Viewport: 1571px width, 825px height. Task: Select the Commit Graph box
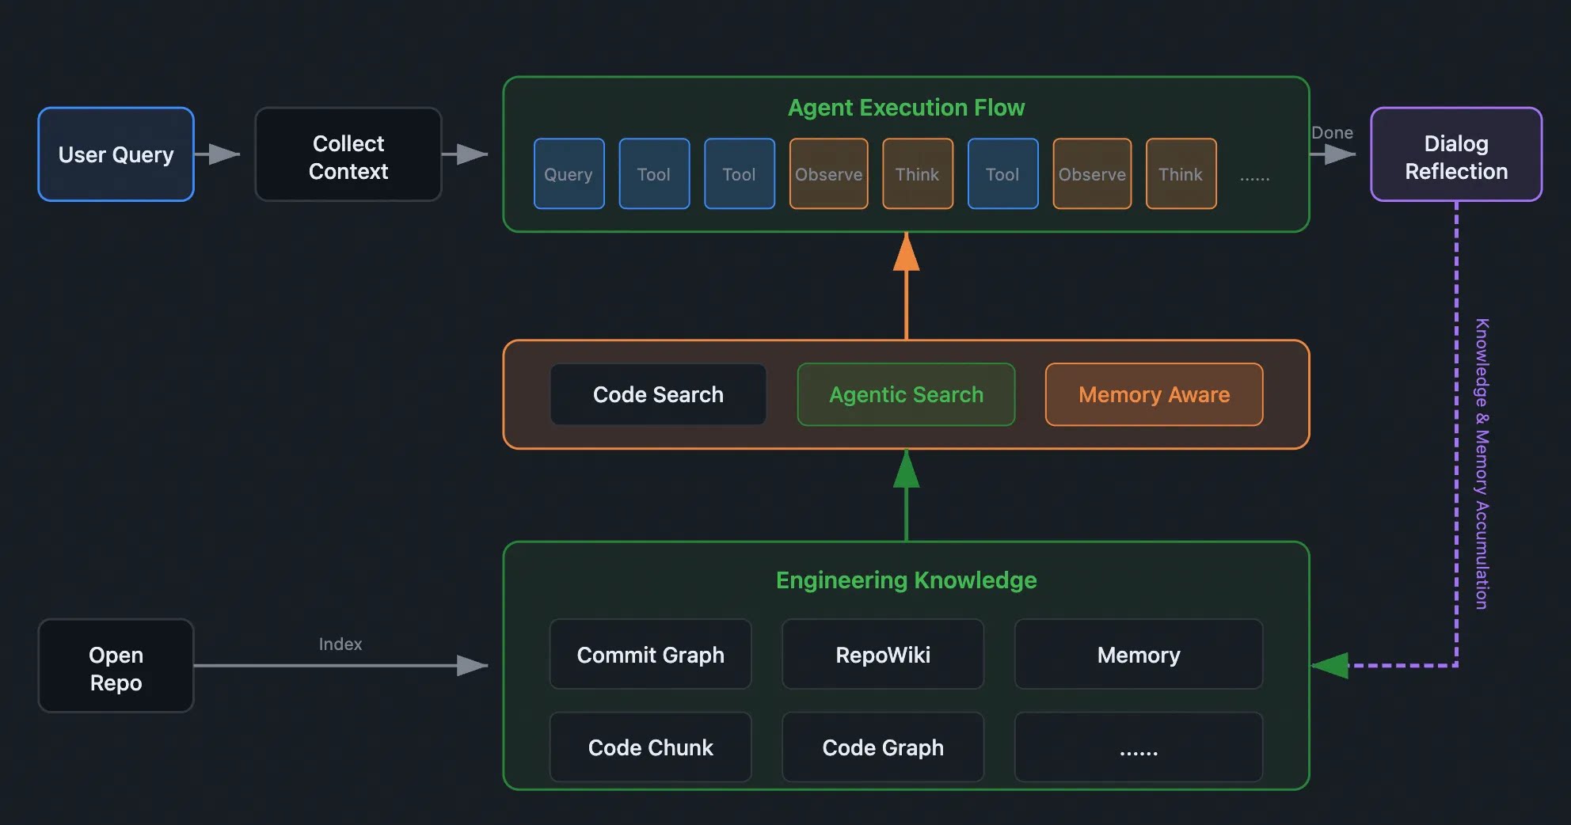(651, 655)
